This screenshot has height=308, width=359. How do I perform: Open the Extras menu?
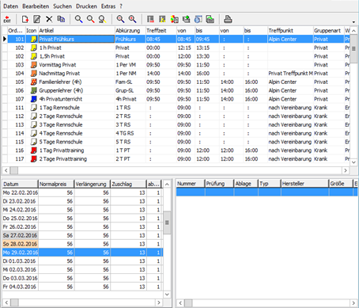(108, 6)
